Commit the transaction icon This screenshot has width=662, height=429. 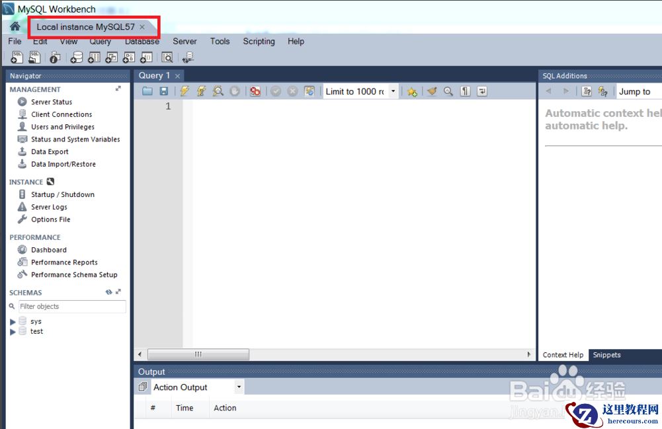[276, 91]
